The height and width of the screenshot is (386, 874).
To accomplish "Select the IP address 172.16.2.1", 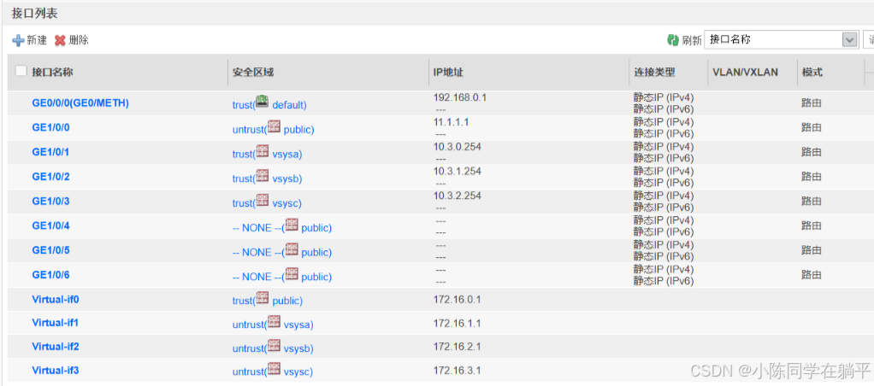I will [457, 347].
